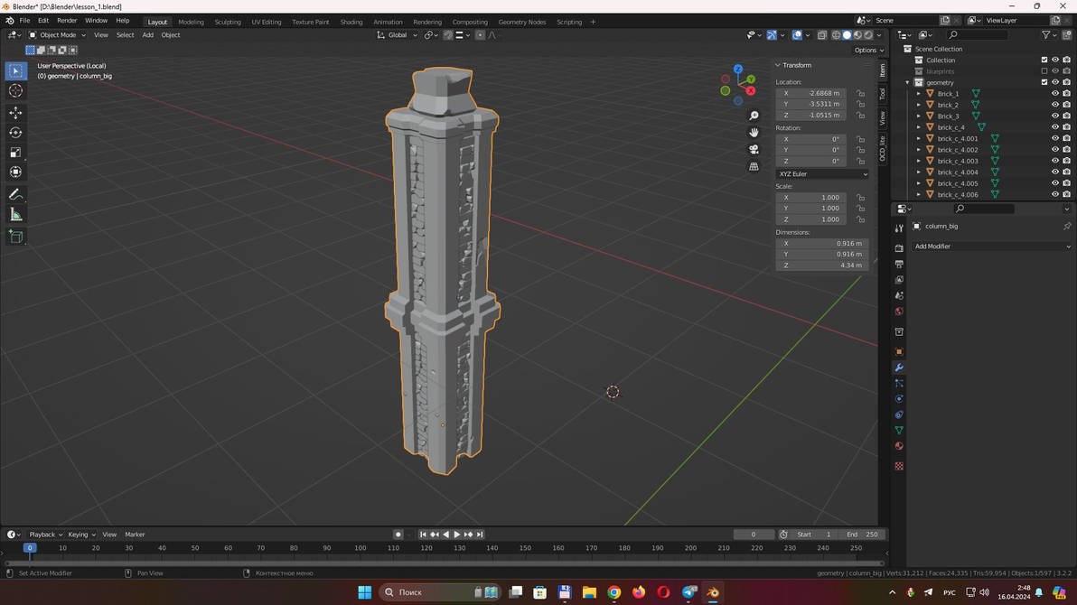This screenshot has width=1077, height=605.
Task: Pick the Measure tool
Action: [15, 215]
